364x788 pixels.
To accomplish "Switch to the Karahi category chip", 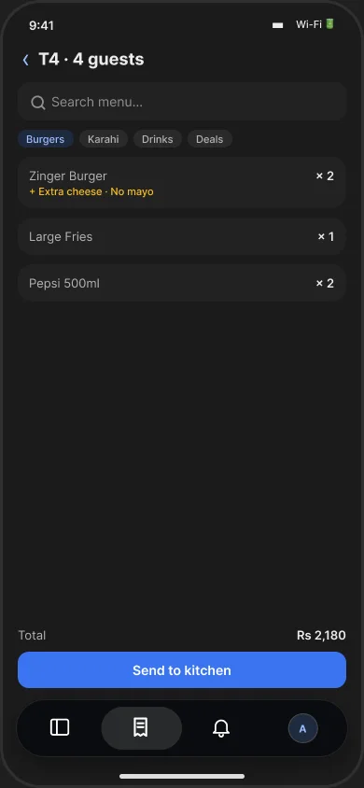I will 104,139.
